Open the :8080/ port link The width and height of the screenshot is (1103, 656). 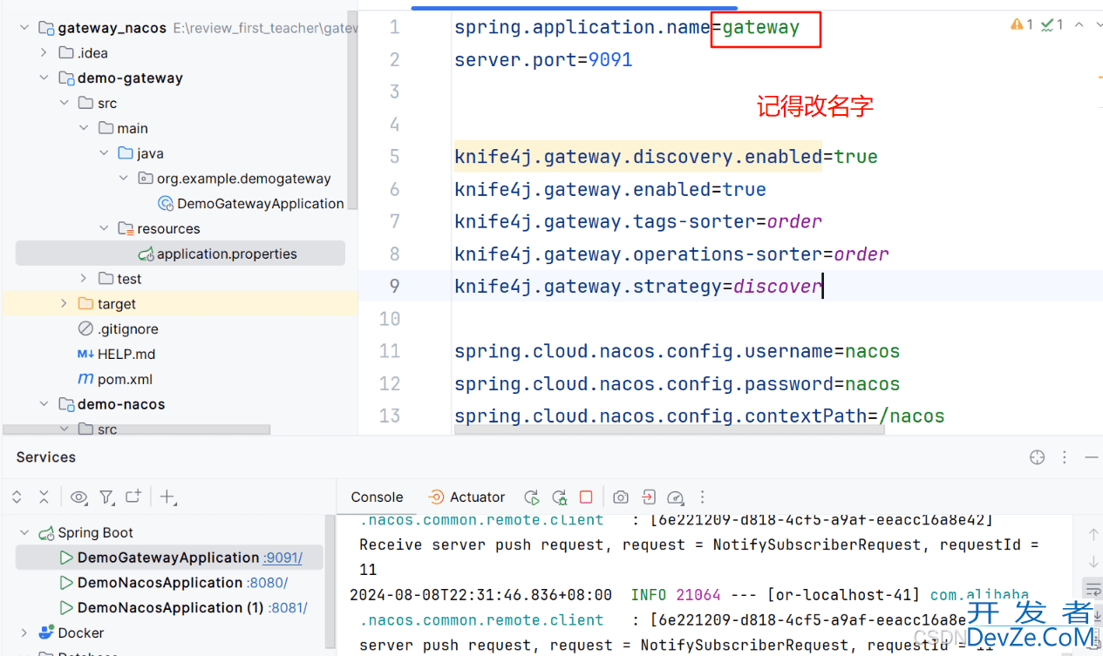pos(268,583)
